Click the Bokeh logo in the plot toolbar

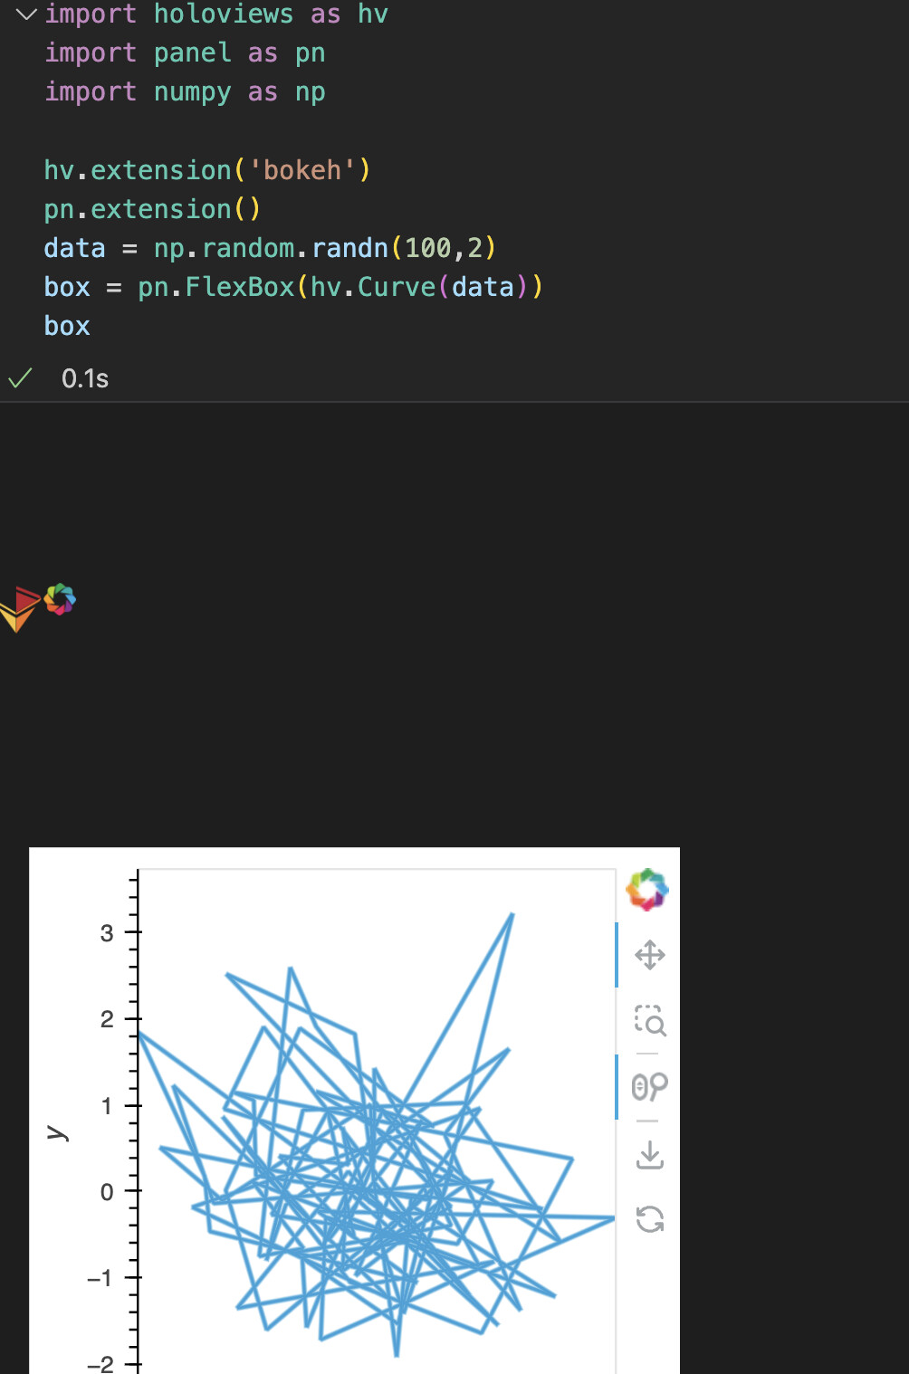[x=647, y=890]
